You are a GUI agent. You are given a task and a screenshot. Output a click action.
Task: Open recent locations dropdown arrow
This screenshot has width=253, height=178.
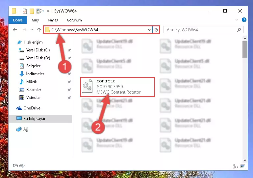[33, 30]
